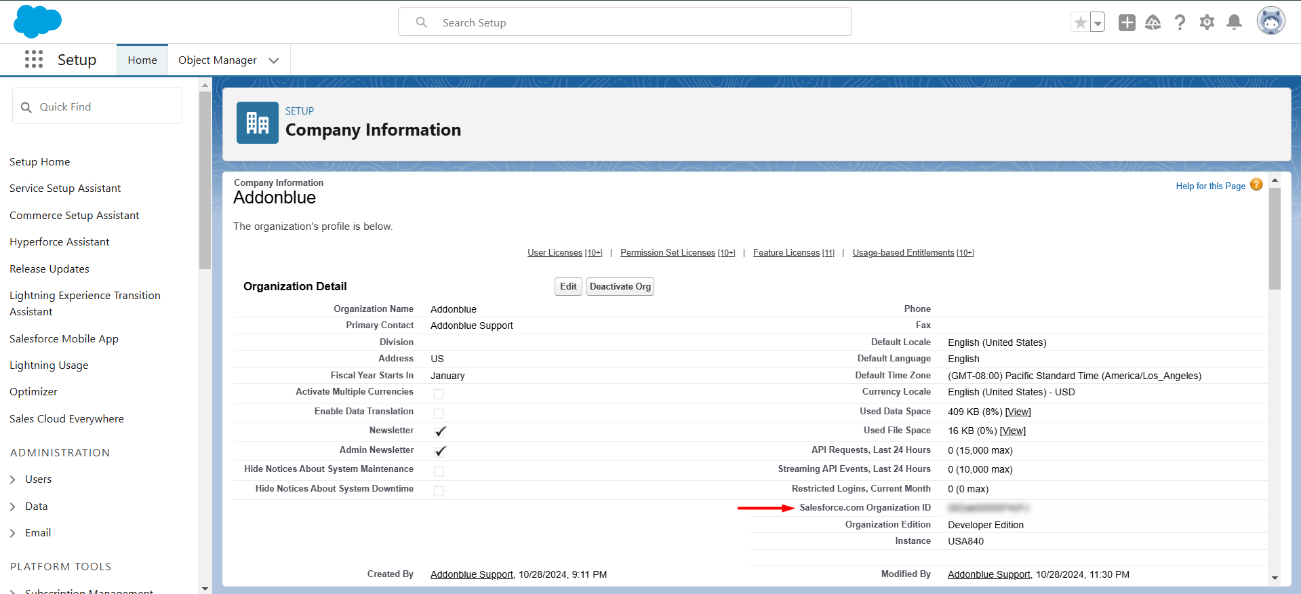The image size is (1301, 594).
Task: Click the content pane scrollbar thumb
Action: [x=1275, y=239]
